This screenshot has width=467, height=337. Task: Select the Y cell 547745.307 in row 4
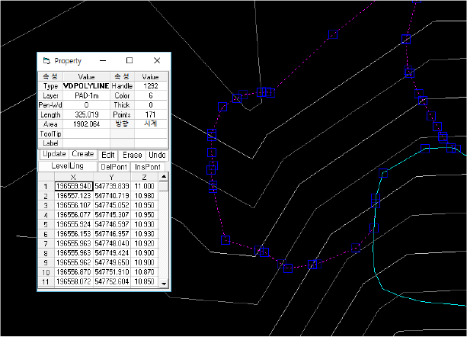pos(112,215)
